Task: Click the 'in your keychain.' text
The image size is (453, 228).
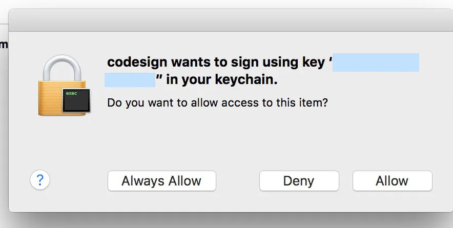Action: click(x=221, y=80)
